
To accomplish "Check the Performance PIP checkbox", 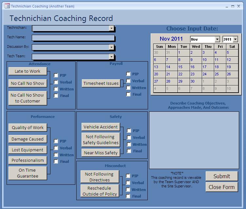I will pos(56,141).
